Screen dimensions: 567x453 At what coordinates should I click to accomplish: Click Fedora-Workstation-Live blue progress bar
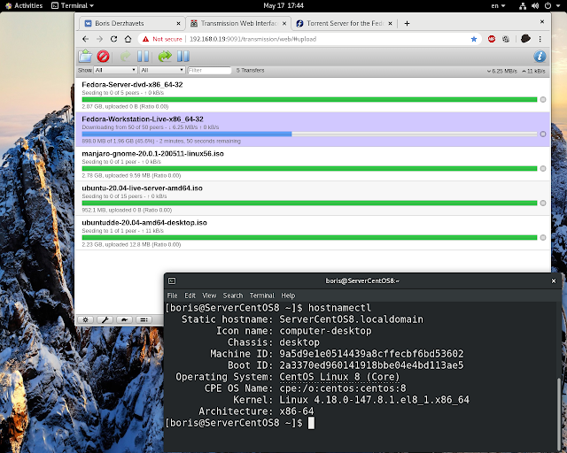(x=187, y=134)
